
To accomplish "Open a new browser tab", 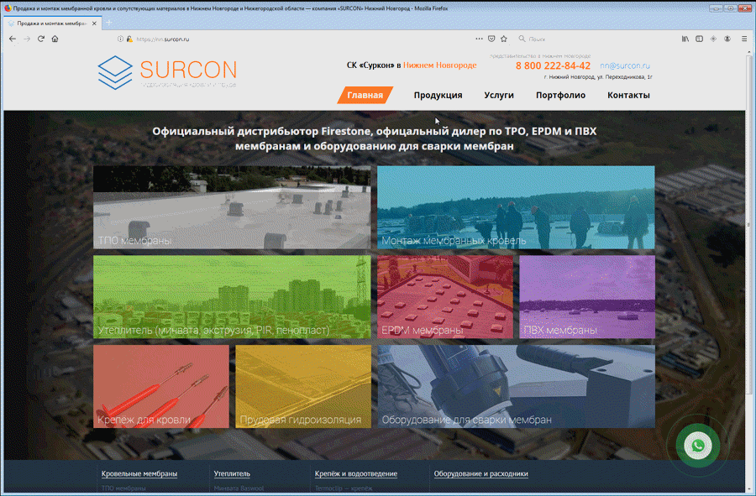I will [109, 23].
